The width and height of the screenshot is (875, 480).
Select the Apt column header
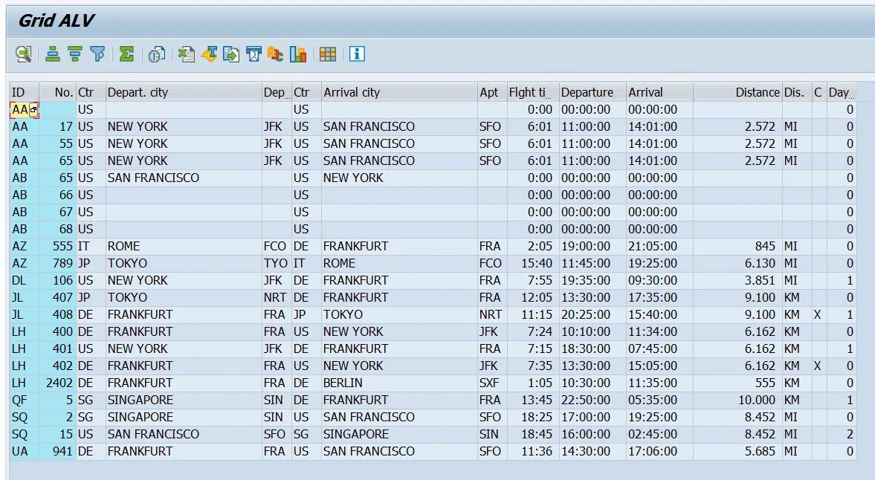(x=492, y=93)
